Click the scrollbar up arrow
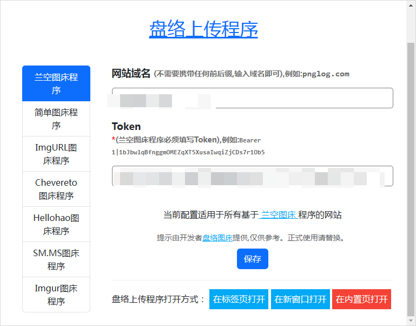The image size is (416, 326). click(411, 5)
